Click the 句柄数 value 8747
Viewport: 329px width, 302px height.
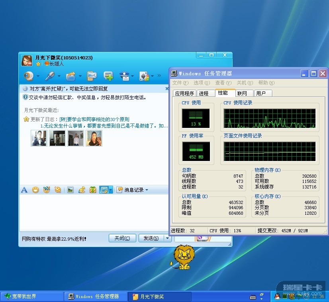click(238, 176)
